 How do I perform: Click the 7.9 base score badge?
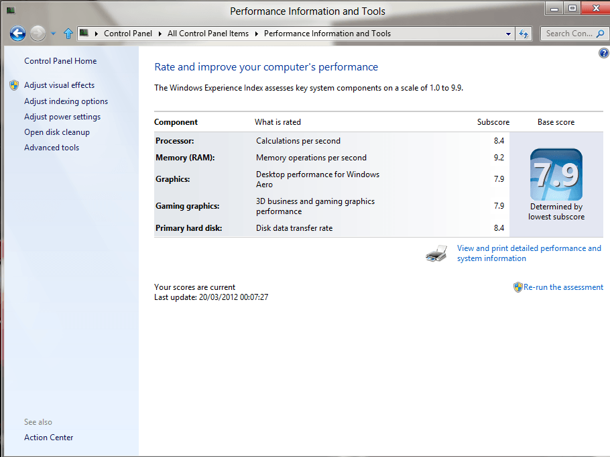[x=556, y=174]
